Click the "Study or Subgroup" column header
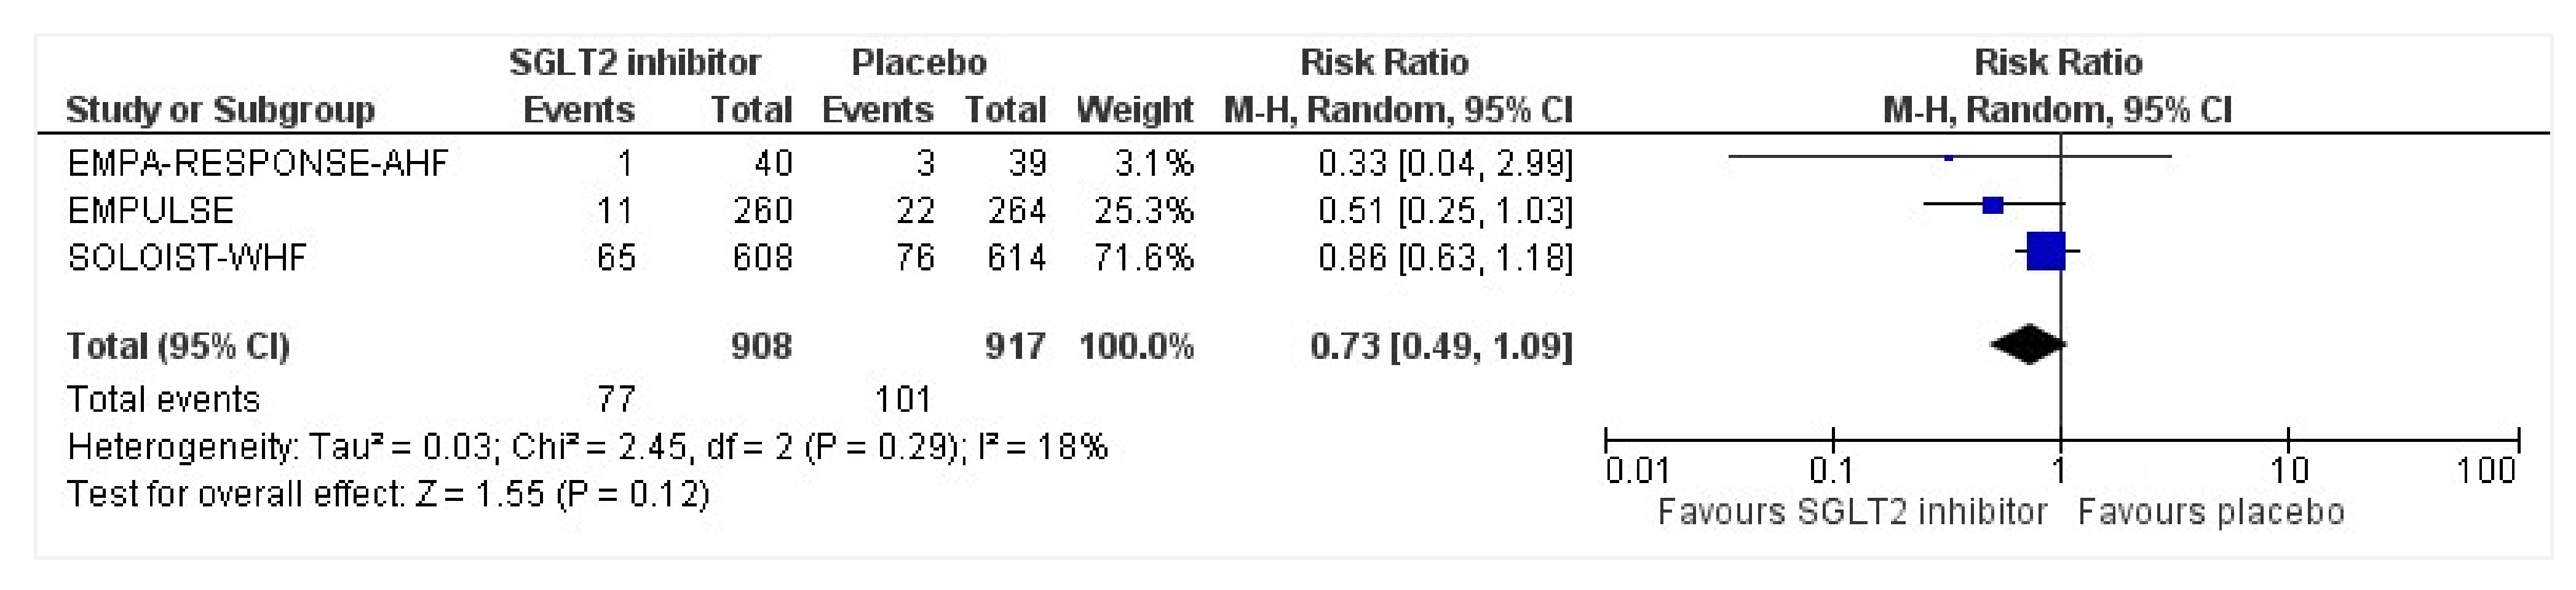2576x590 pixels. click(220, 109)
